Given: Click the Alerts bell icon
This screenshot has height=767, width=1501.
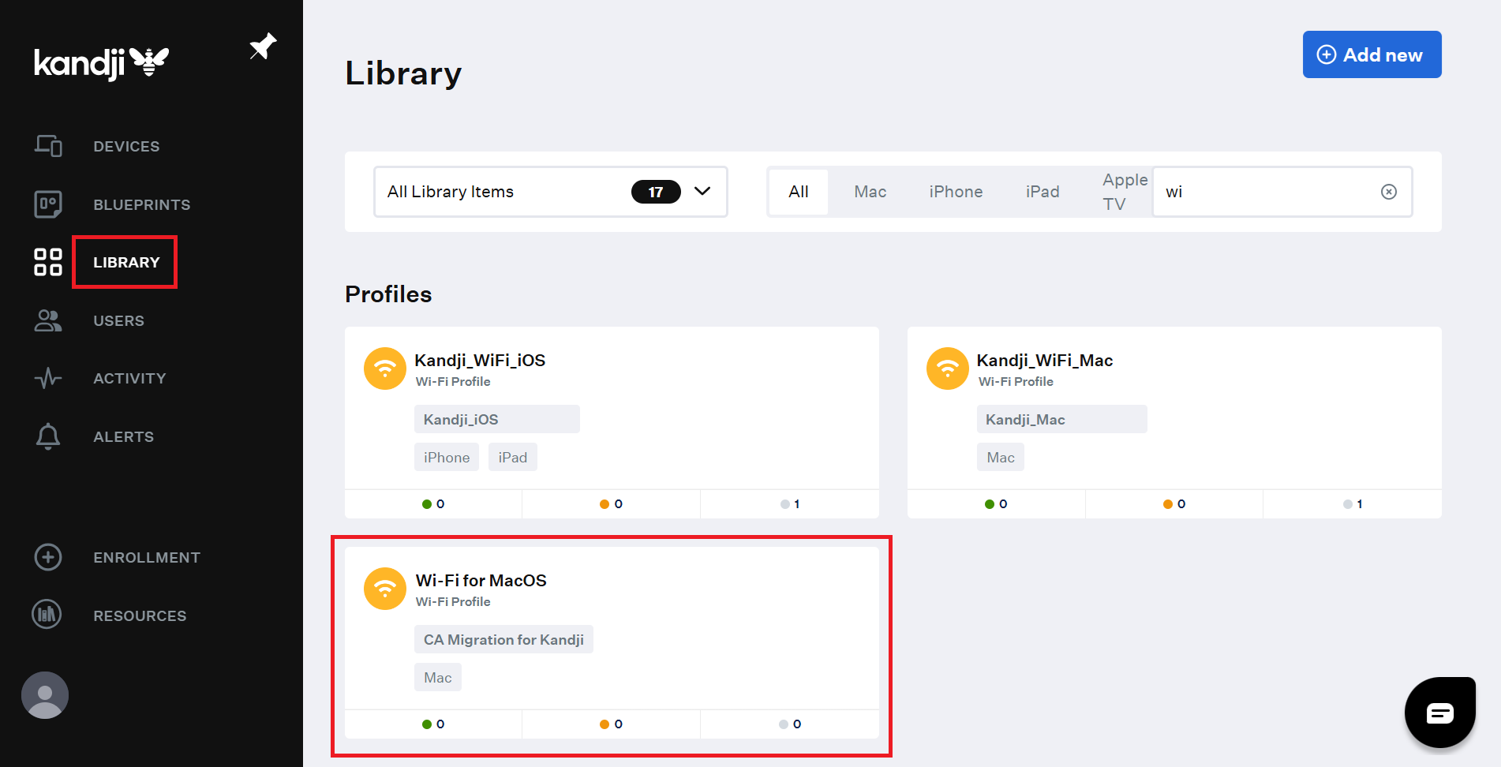Looking at the screenshot, I should tap(48, 436).
